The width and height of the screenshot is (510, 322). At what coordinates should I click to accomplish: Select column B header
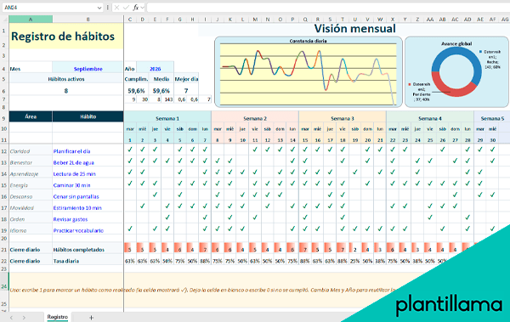coord(88,20)
